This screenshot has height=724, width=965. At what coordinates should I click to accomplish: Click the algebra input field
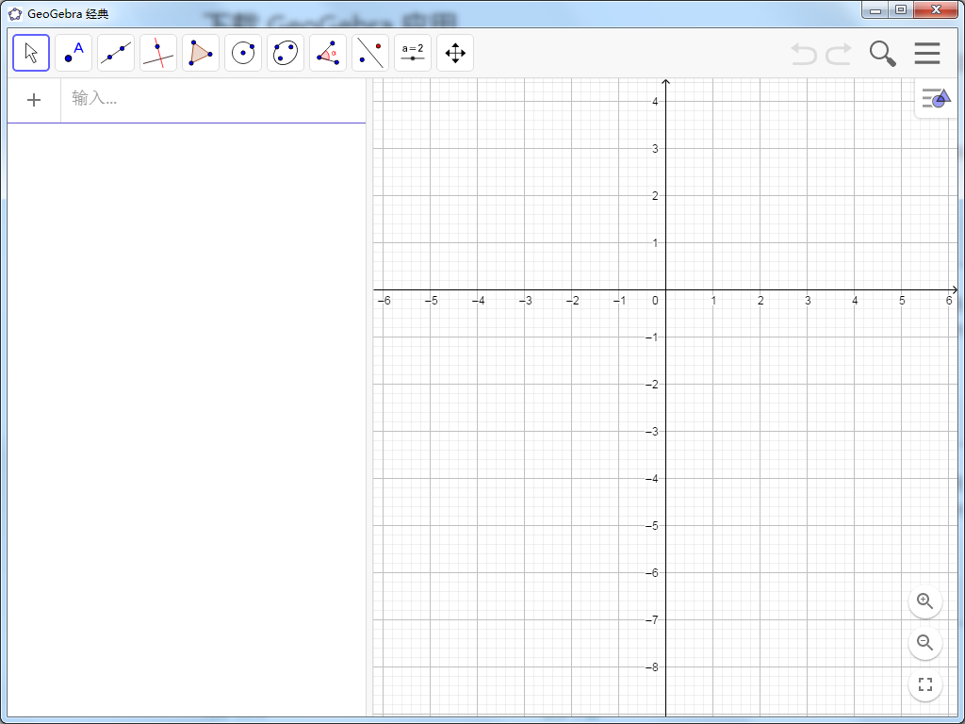188,100
